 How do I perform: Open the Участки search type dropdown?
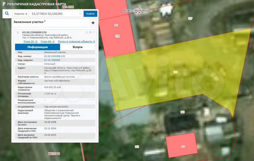20,14
